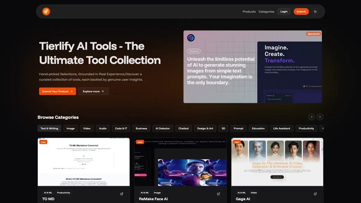Select the Productivity category chip

pos(306,128)
